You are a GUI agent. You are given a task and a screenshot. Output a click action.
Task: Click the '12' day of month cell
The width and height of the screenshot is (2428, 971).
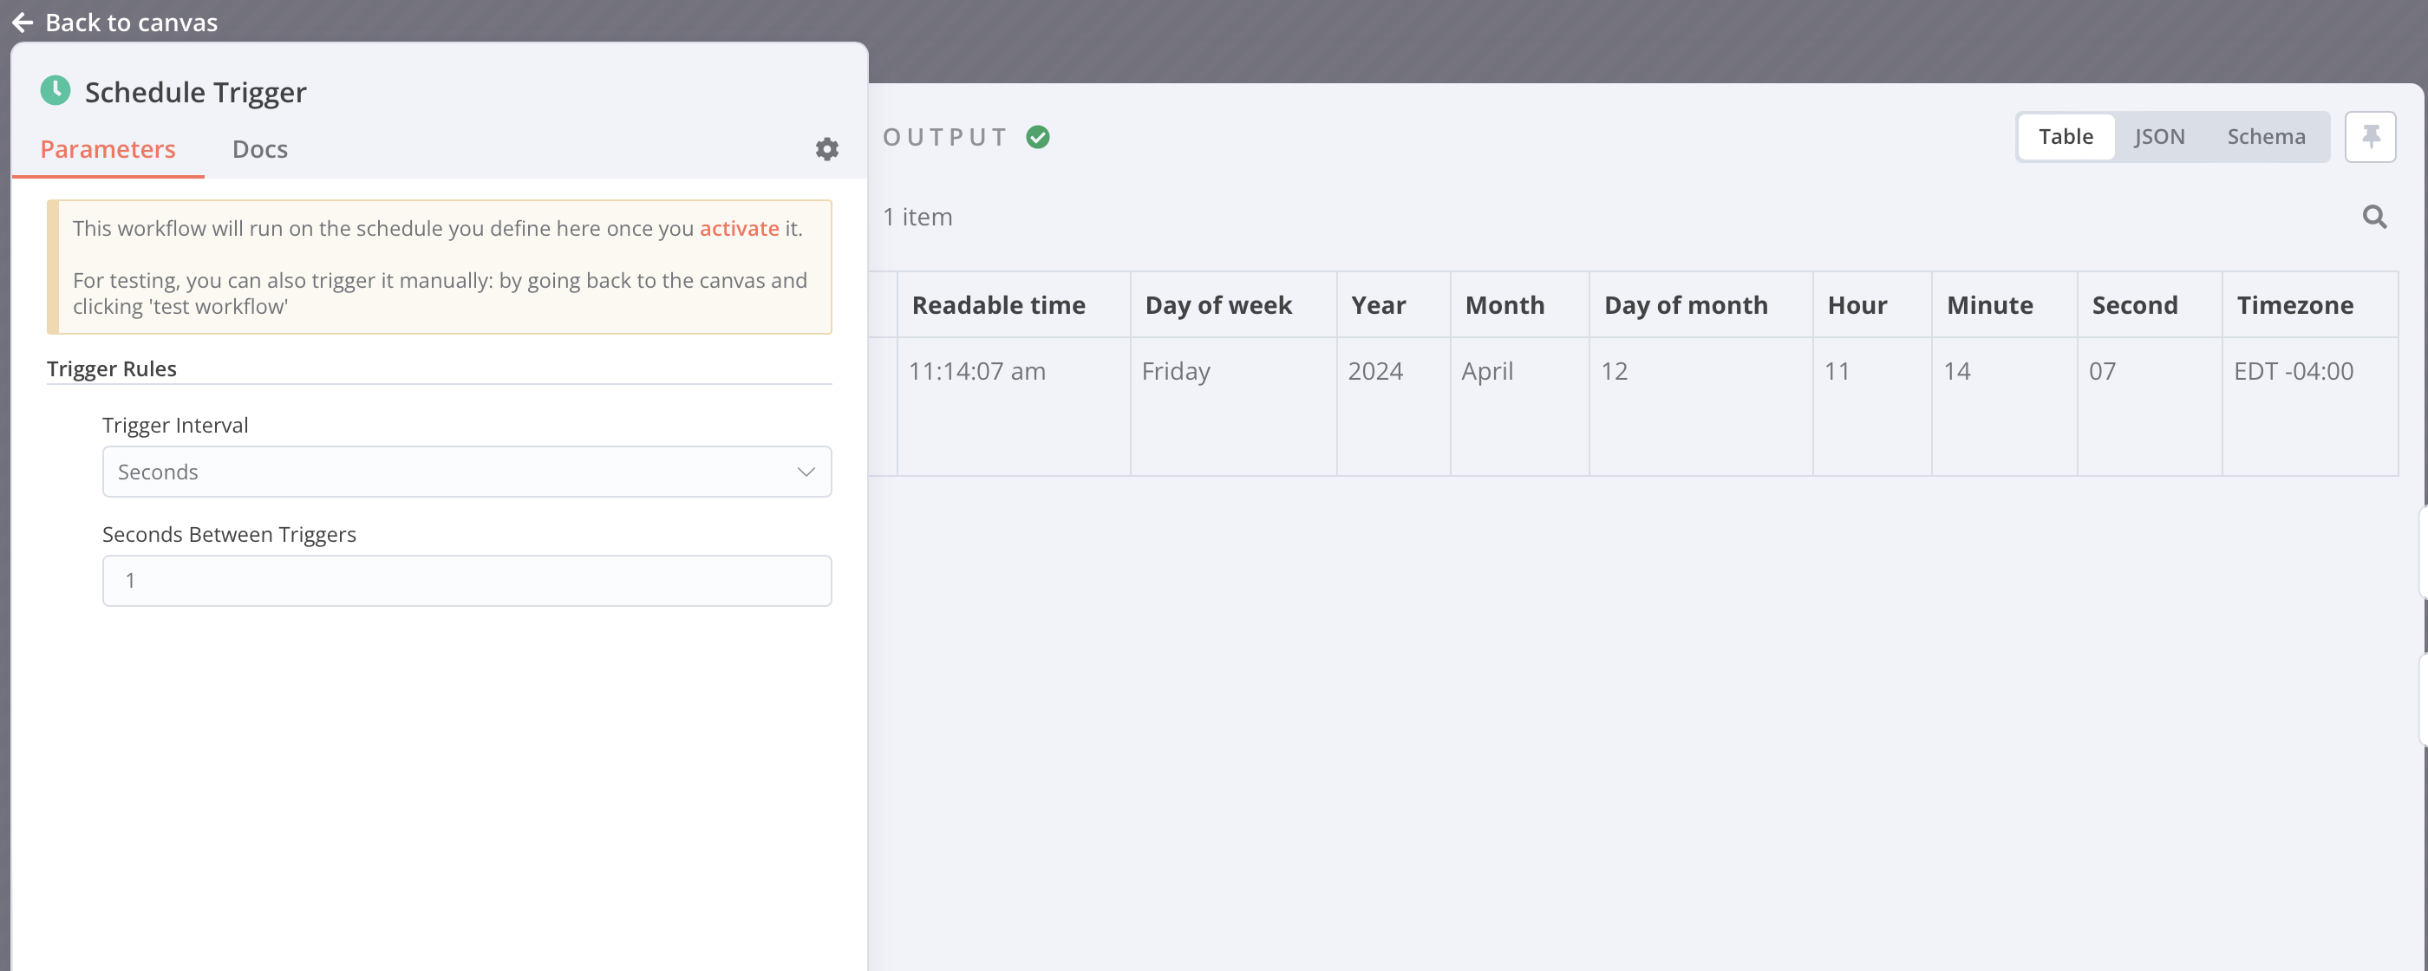(x=1700, y=407)
